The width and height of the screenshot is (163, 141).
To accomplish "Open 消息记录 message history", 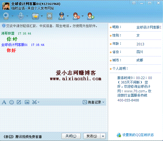I will coord(92,102).
